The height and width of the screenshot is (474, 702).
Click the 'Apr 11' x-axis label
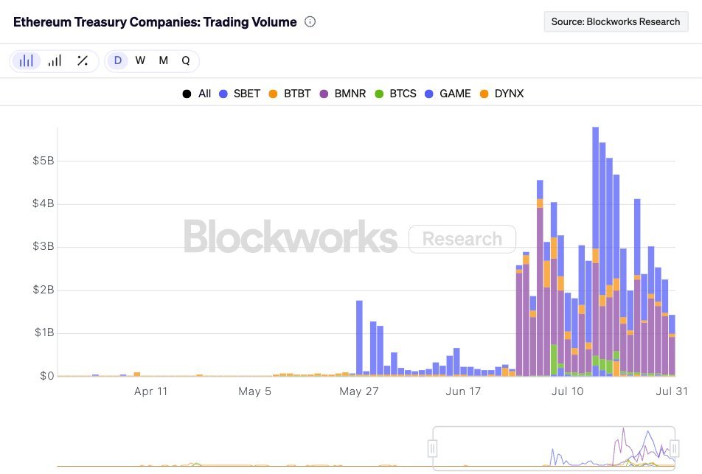[x=150, y=391]
